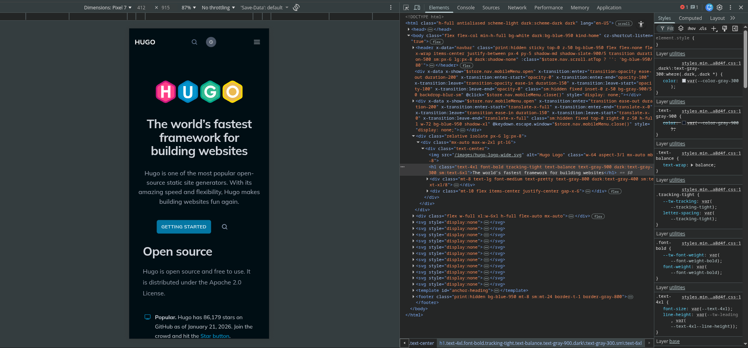748x348 pixels.
Task: Toggle CSS layers view icon
Action: click(x=681, y=28)
